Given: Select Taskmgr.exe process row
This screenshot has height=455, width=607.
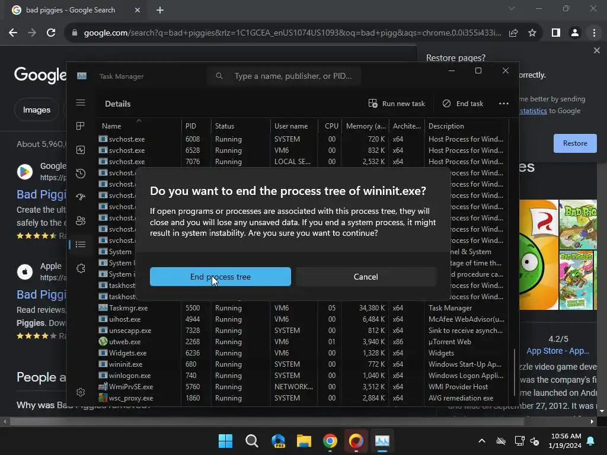Looking at the screenshot, I should [x=303, y=308].
